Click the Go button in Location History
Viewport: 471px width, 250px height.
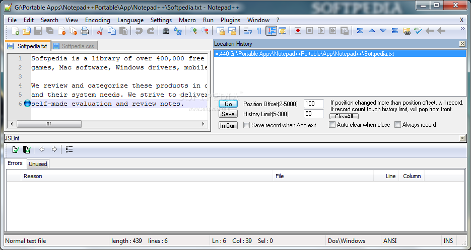228,104
